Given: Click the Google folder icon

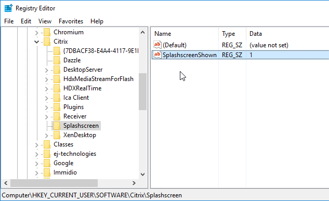Looking at the screenshot, I should pos(47,163).
